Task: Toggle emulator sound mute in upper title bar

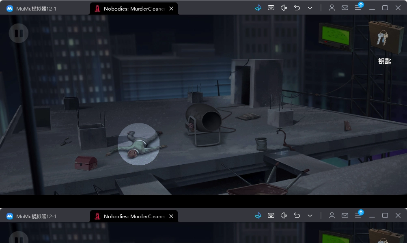Action: [x=284, y=8]
